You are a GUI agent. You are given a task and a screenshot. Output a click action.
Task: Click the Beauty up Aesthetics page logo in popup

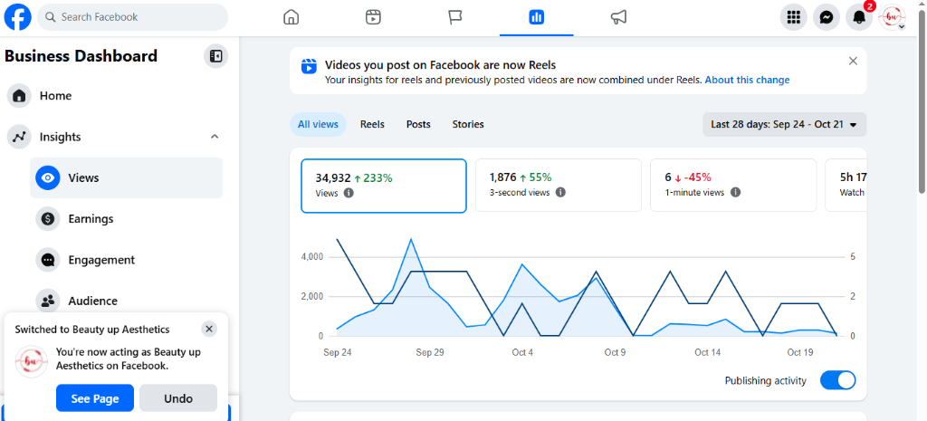pos(31,361)
